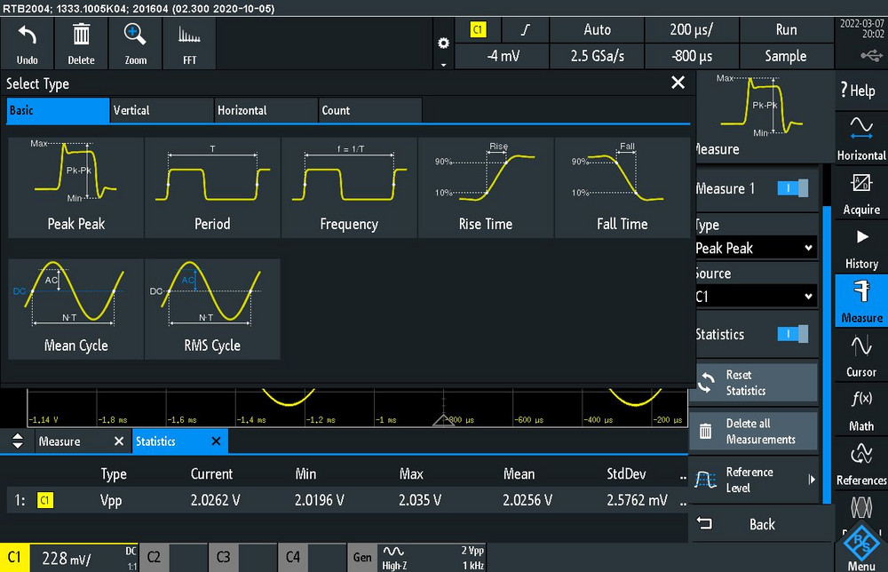Click the 2.5 GSa/s sample rate field
888x572 pixels.
coord(597,56)
